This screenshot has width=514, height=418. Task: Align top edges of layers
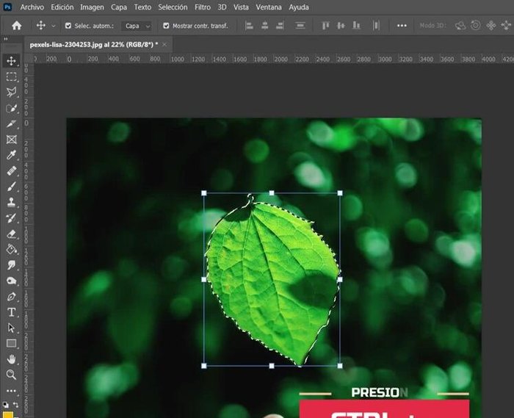pos(325,26)
